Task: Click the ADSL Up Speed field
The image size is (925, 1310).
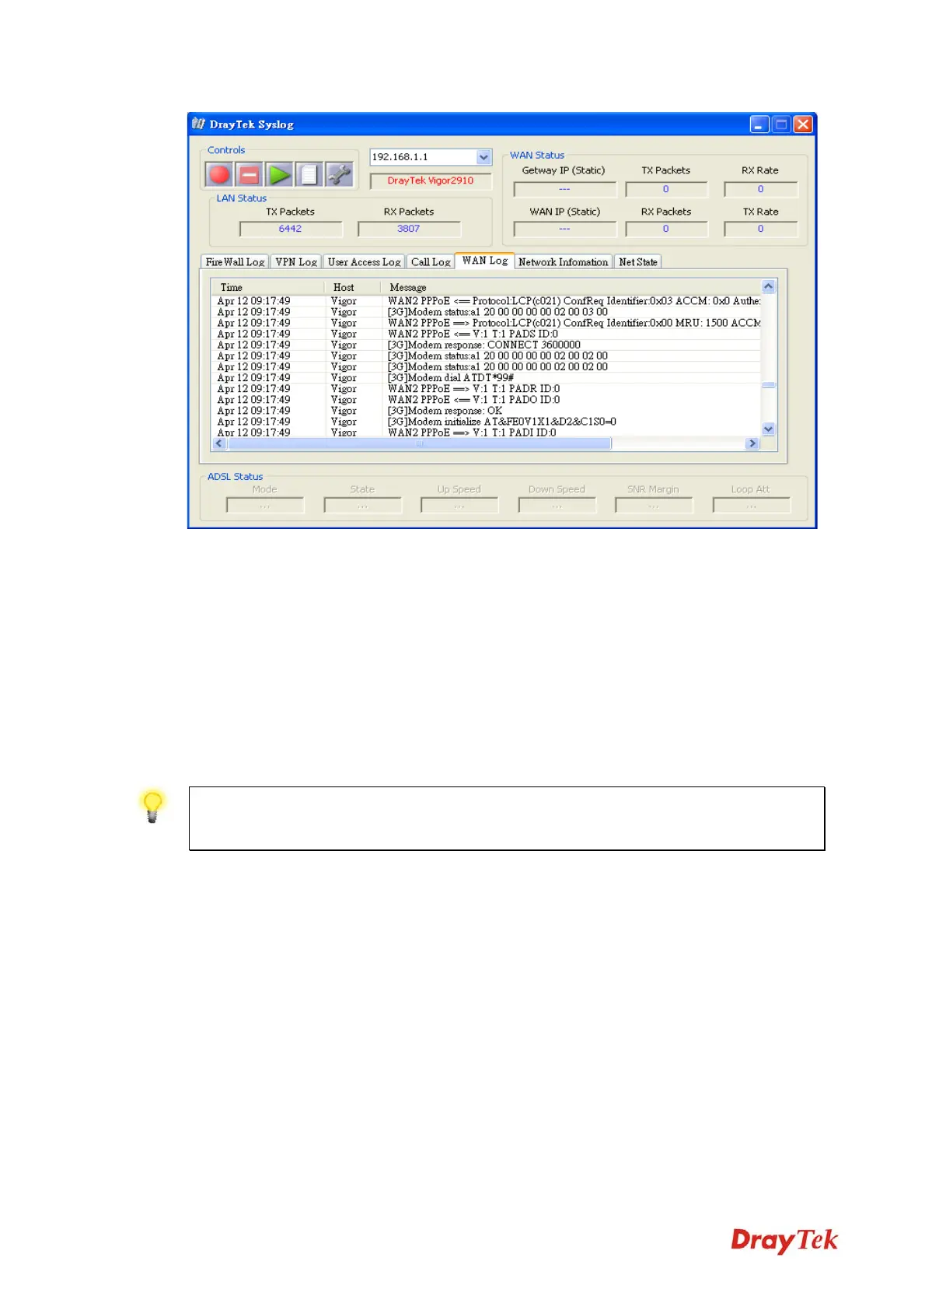Action: click(x=459, y=506)
